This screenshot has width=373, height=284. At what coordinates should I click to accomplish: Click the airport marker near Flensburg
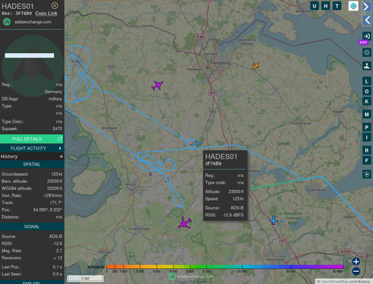[208, 68]
